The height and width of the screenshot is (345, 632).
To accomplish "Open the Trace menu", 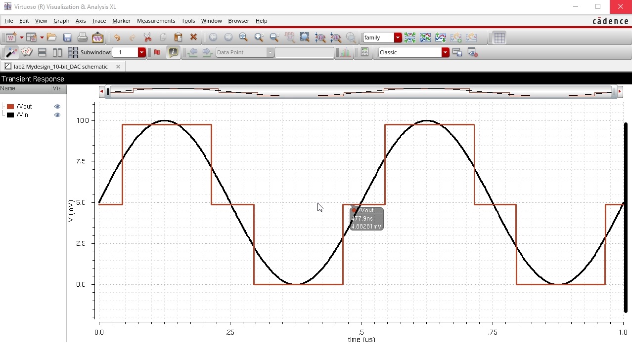I will coord(99,21).
